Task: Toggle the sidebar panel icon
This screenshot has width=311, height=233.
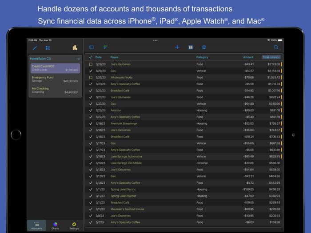Action: coord(92,47)
